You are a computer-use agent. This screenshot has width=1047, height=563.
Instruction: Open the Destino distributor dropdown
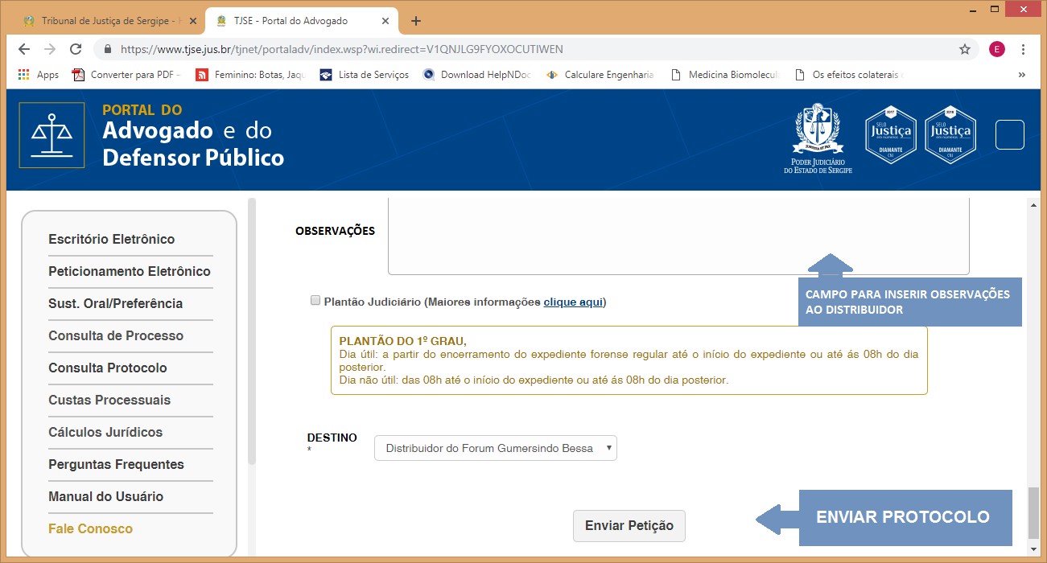pos(495,448)
